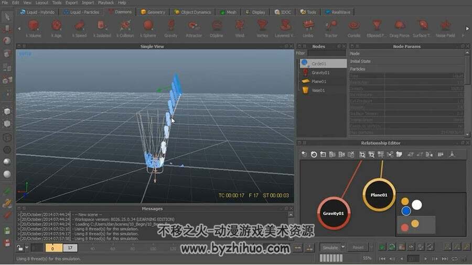Add a Wind daemon

click(x=240, y=29)
